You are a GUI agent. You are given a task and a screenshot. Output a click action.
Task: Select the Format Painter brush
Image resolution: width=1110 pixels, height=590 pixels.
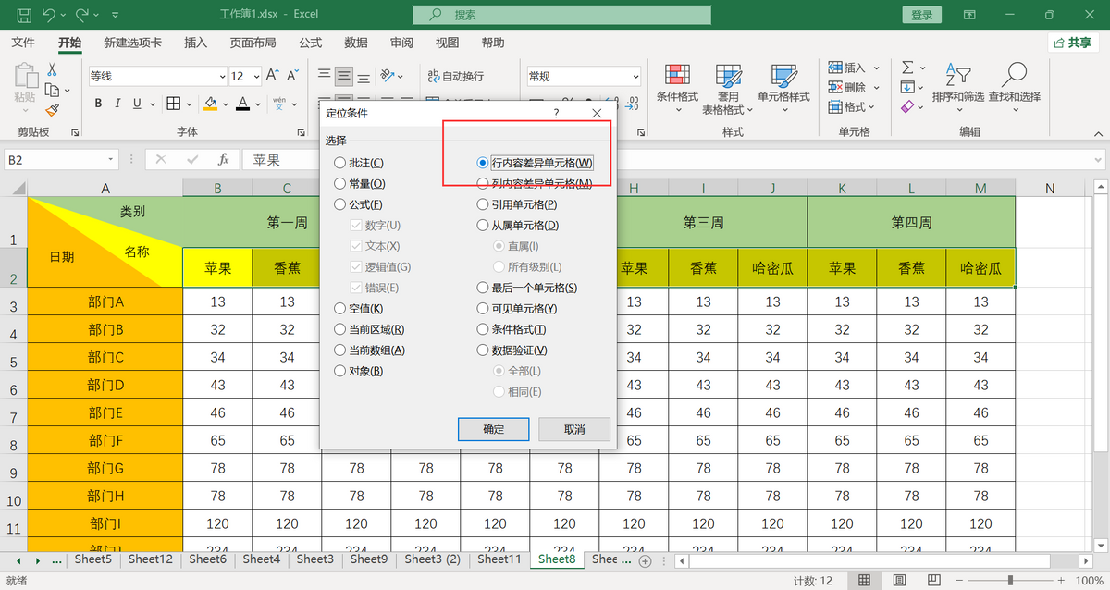[x=52, y=109]
